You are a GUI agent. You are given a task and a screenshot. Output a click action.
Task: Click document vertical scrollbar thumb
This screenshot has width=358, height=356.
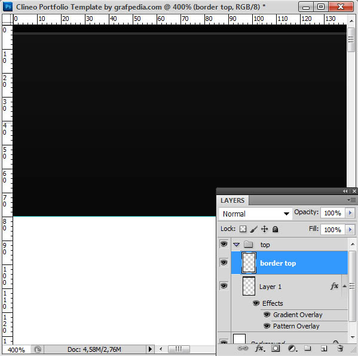pyautogui.click(x=351, y=39)
